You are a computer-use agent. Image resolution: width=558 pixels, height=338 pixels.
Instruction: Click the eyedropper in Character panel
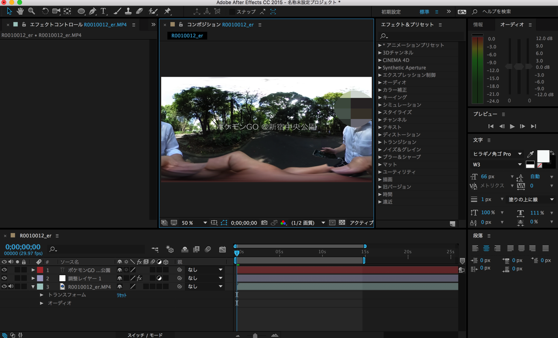(530, 154)
